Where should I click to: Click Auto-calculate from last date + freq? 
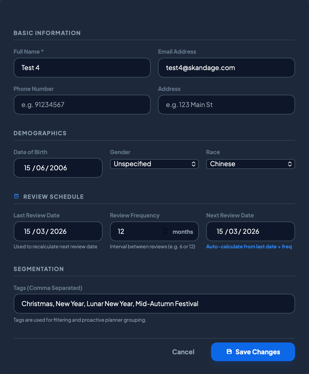coord(249,246)
